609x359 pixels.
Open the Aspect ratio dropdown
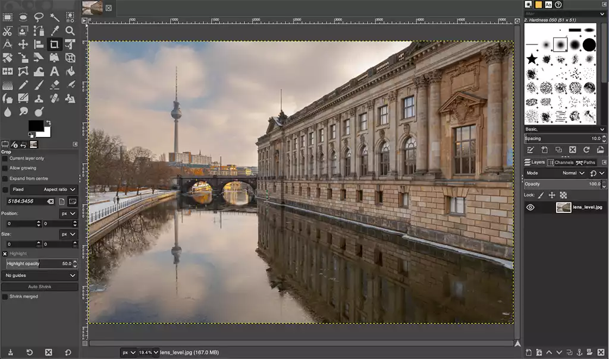click(x=59, y=189)
